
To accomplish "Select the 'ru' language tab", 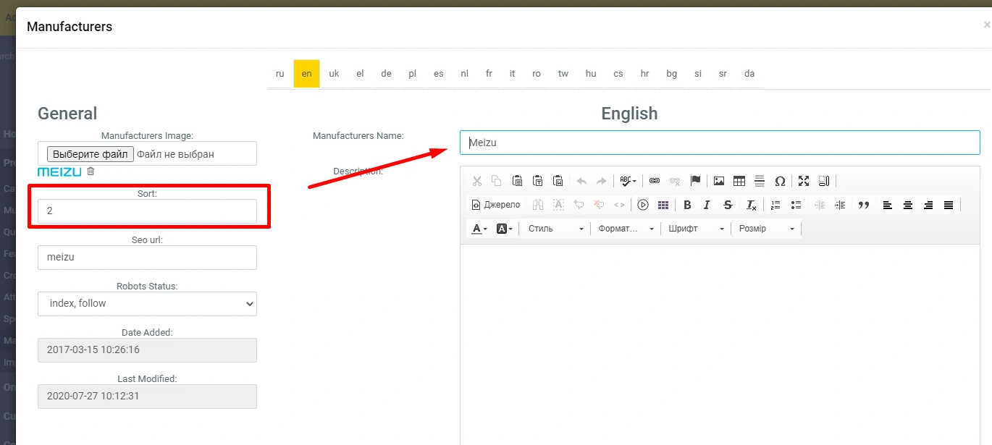I will tap(280, 74).
